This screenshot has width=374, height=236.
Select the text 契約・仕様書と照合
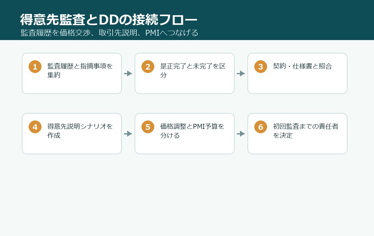coord(302,66)
